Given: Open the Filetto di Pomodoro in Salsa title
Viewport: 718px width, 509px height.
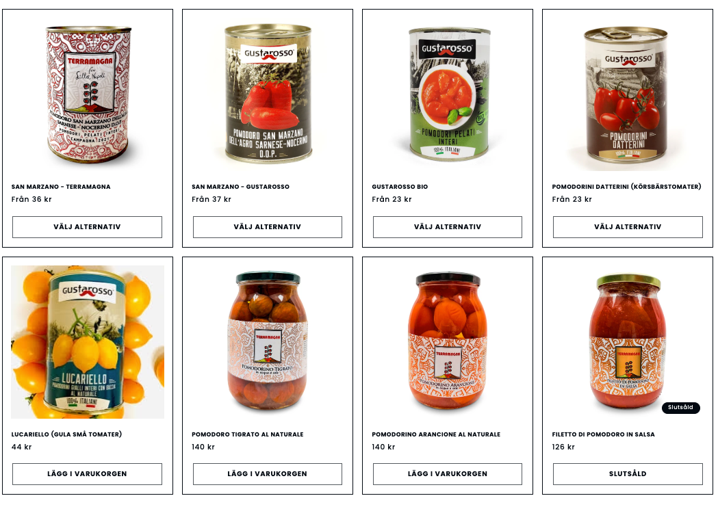Looking at the screenshot, I should [603, 434].
